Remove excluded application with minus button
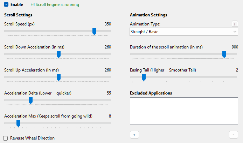The image size is (243, 143). [234, 135]
